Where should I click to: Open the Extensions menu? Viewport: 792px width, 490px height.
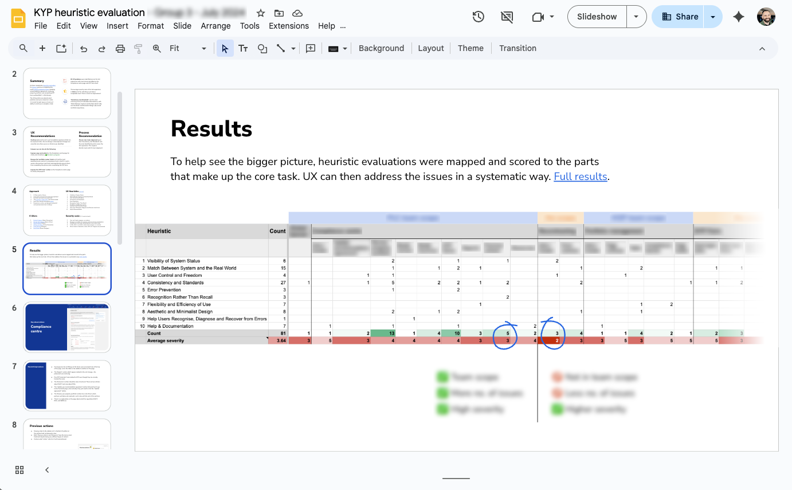coord(288,26)
